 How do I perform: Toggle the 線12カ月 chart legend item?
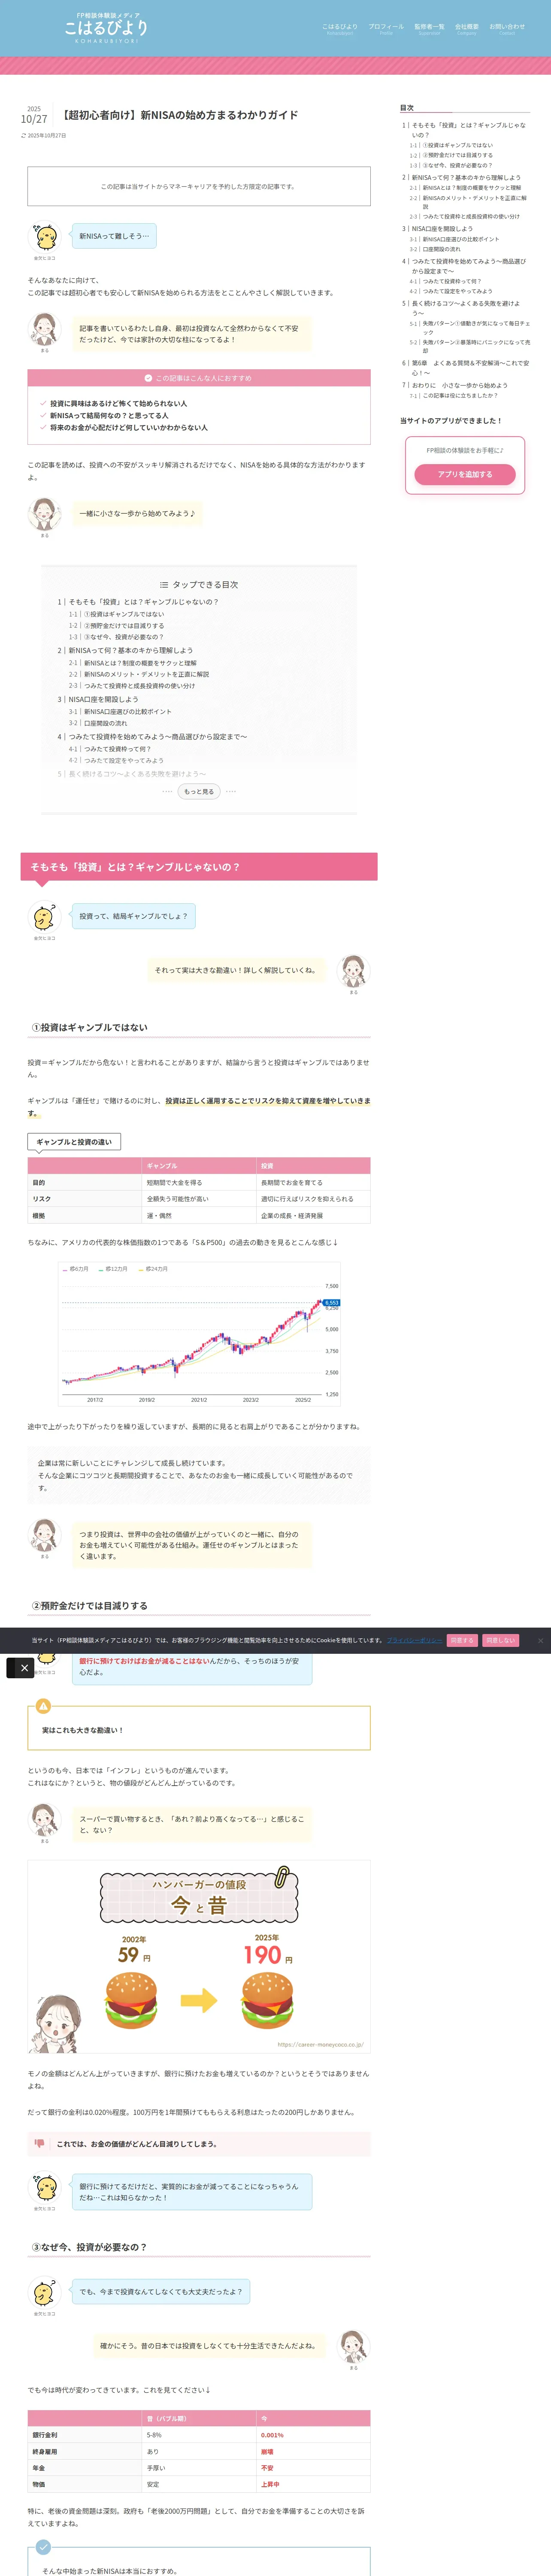pyautogui.click(x=113, y=1269)
